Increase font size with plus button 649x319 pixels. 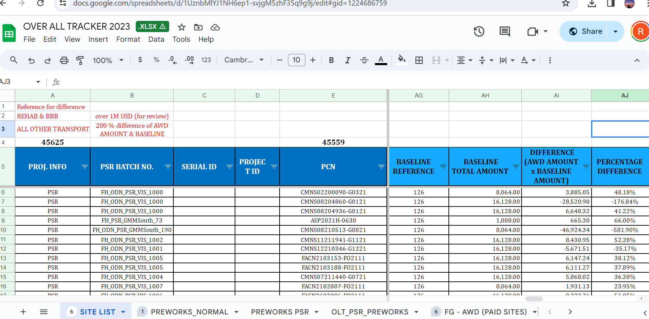click(x=313, y=60)
